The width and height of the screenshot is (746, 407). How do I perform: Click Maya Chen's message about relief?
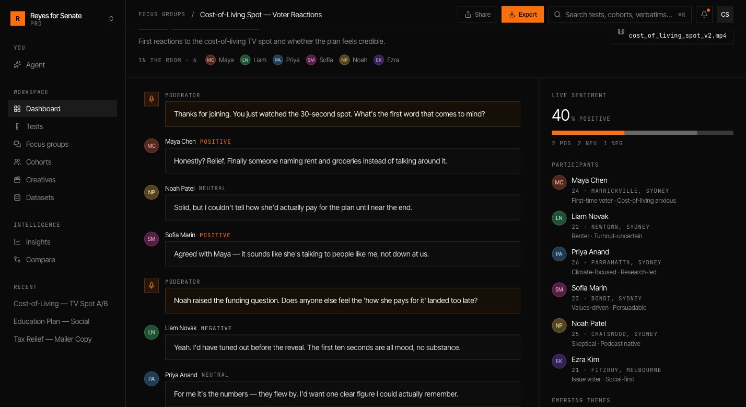[x=343, y=161]
